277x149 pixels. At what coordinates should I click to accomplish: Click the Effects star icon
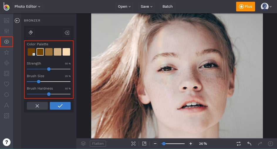pos(6,52)
